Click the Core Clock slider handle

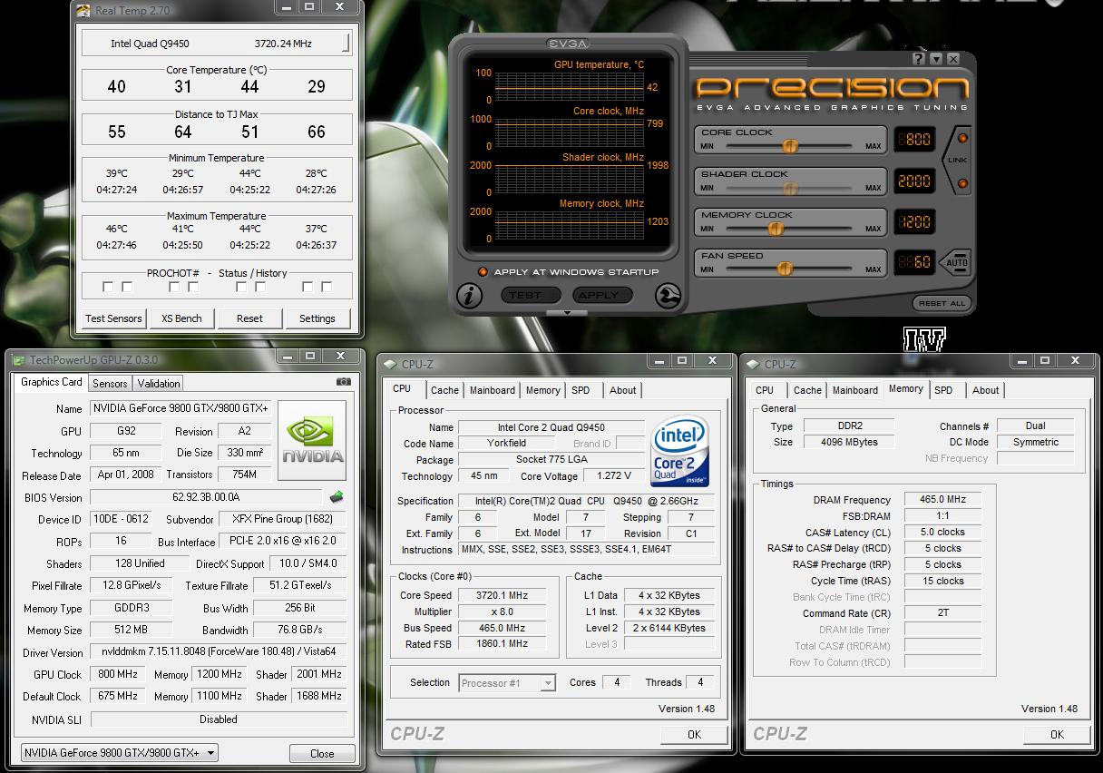click(790, 146)
